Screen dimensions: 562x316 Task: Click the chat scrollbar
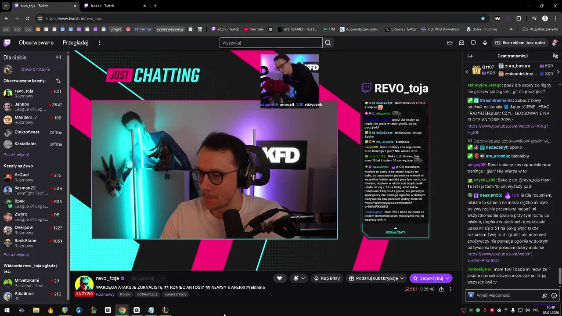560,276
